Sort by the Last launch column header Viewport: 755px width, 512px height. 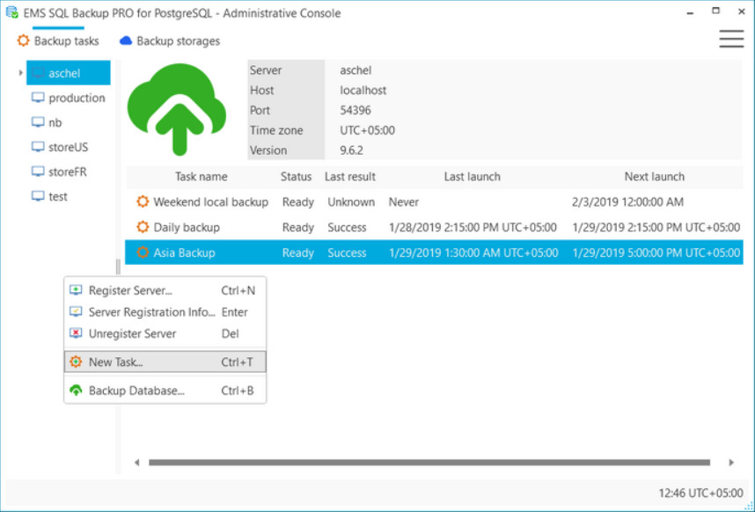click(473, 177)
